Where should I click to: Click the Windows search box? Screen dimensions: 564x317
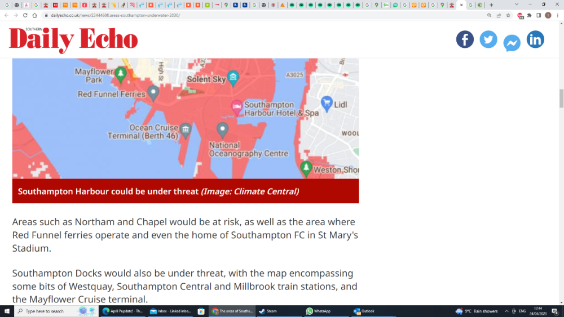[x=57, y=311]
